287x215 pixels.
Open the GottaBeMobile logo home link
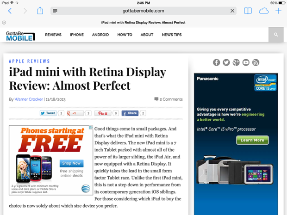[x=20, y=36]
